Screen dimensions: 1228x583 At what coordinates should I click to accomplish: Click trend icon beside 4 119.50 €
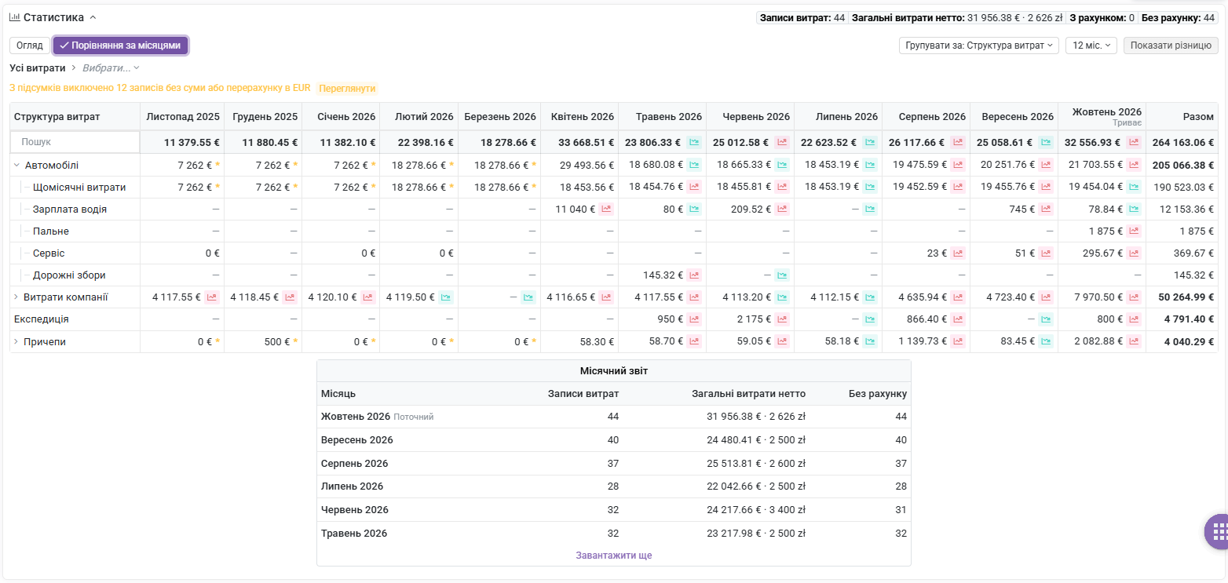click(x=446, y=297)
